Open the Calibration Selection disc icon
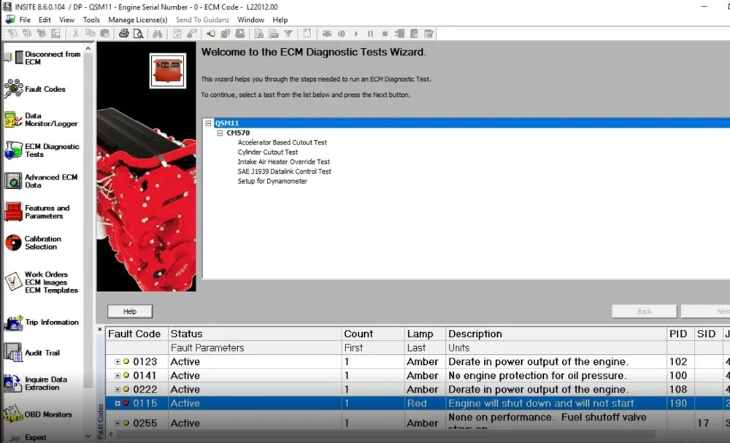The width and height of the screenshot is (730, 443). click(x=13, y=242)
